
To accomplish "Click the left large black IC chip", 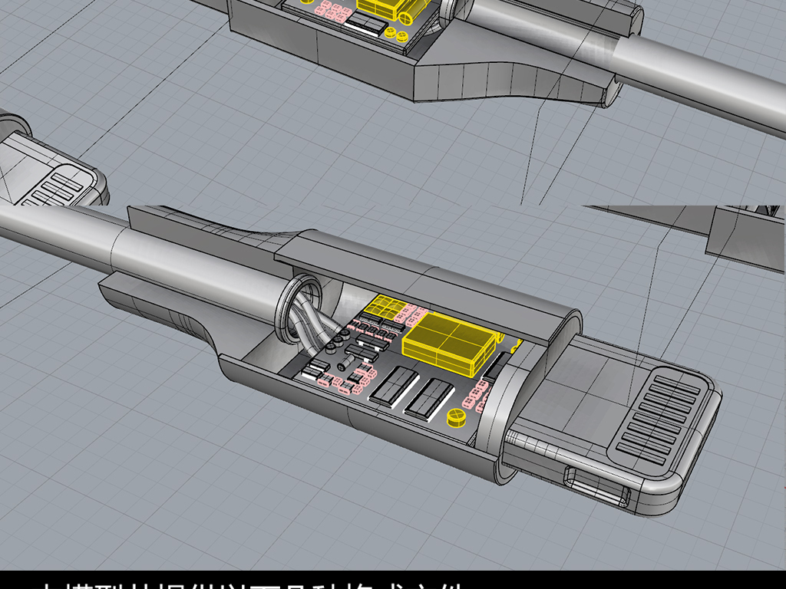I will tap(393, 384).
